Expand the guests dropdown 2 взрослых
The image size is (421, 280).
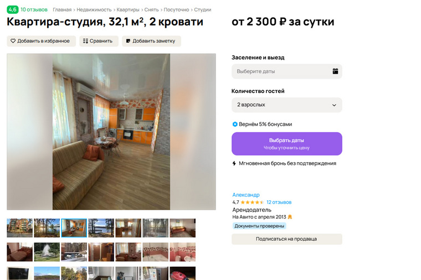[287, 105]
